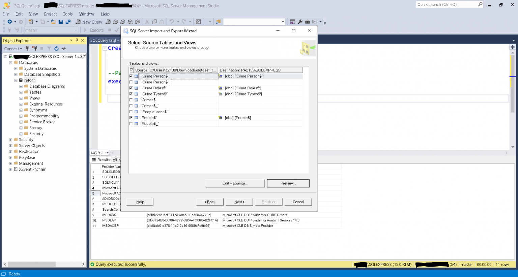The width and height of the screenshot is (518, 277).
Task: Click the Save floppy disk icon
Action: (x=61, y=22)
